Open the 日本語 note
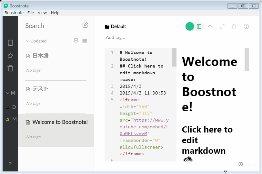This screenshot has height=174, width=262. click(x=56, y=64)
